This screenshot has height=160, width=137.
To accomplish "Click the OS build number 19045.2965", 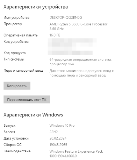I will (x=58, y=145).
